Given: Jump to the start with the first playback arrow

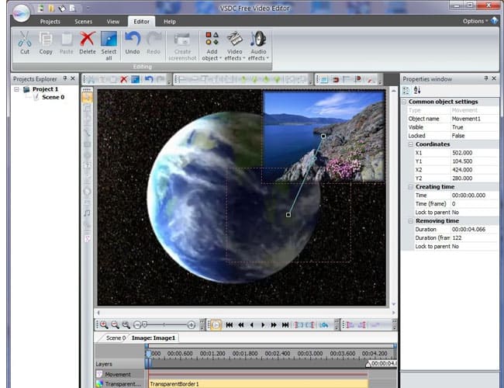Looking at the screenshot, I should click(230, 324).
